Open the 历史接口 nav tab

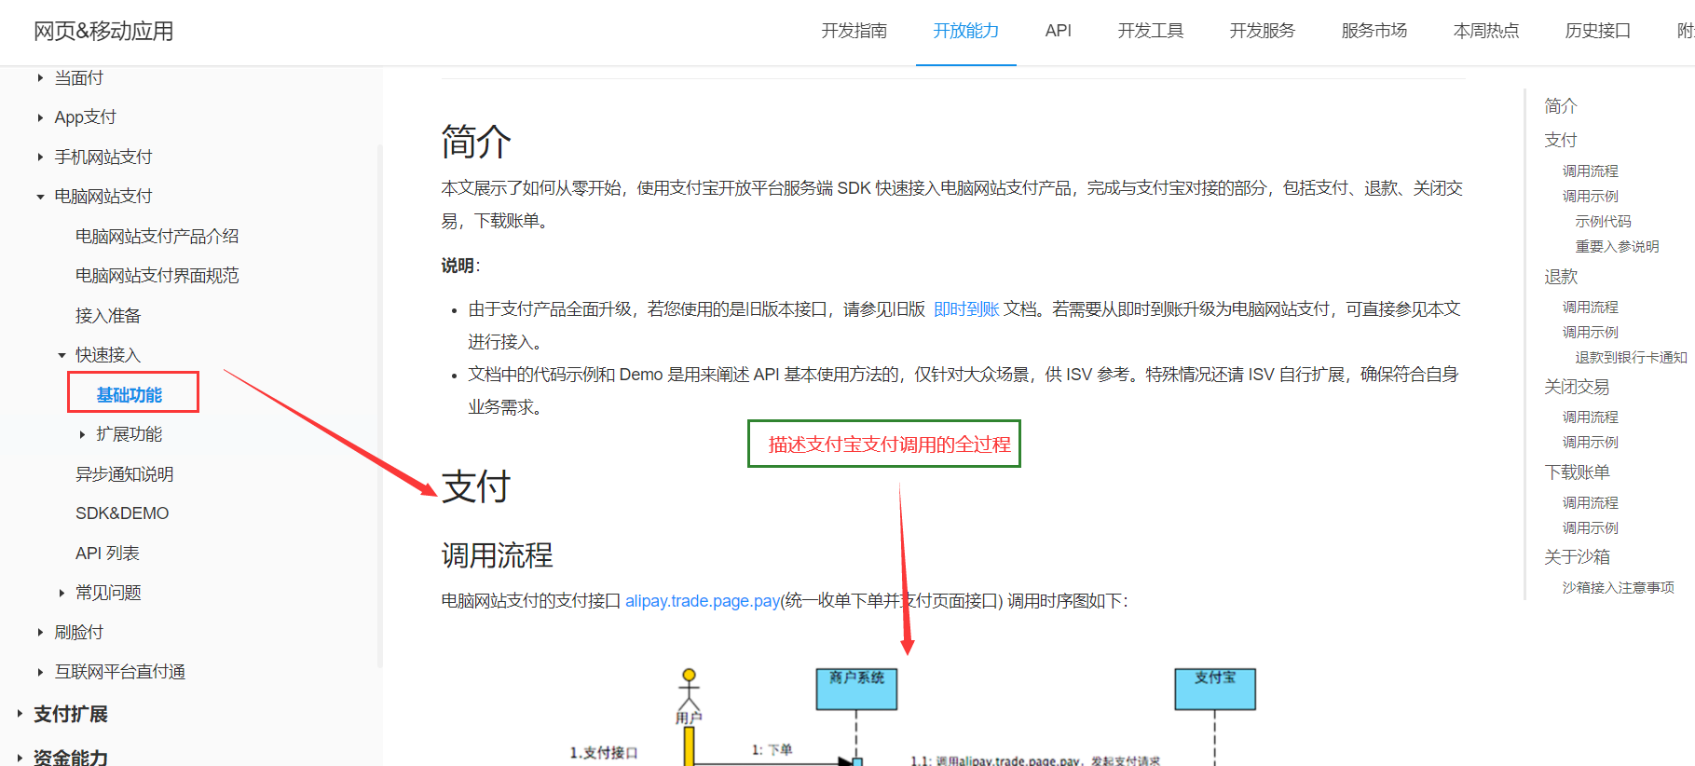pyautogui.click(x=1598, y=31)
